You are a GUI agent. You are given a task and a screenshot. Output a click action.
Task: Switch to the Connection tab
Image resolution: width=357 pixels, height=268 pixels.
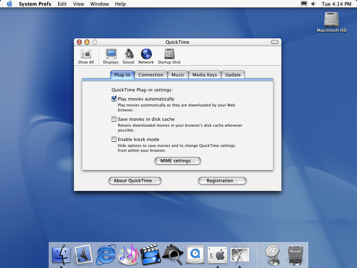pyautogui.click(x=151, y=75)
